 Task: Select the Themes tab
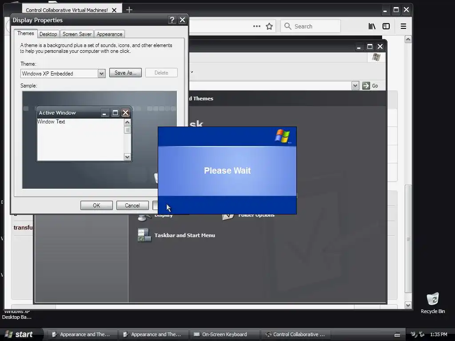click(25, 33)
